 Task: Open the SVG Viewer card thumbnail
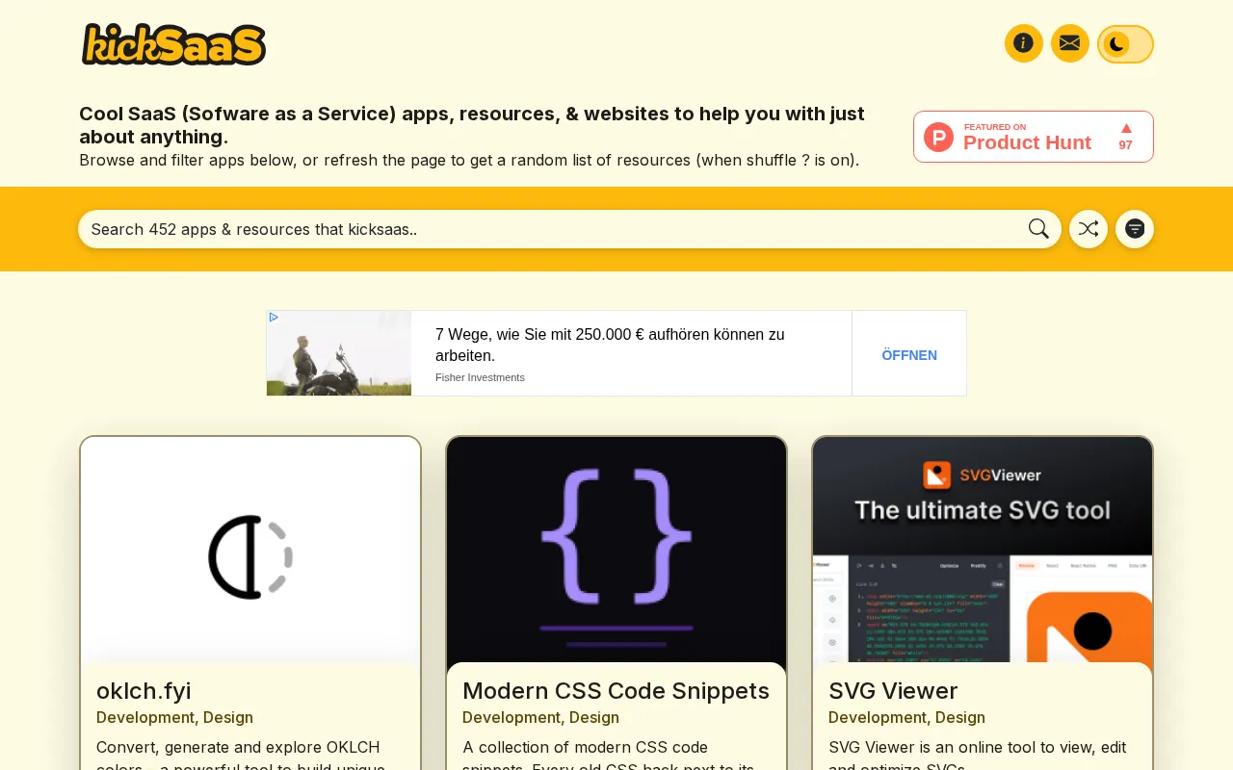[x=983, y=550]
